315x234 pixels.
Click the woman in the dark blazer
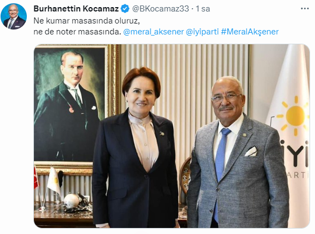coord(136,149)
